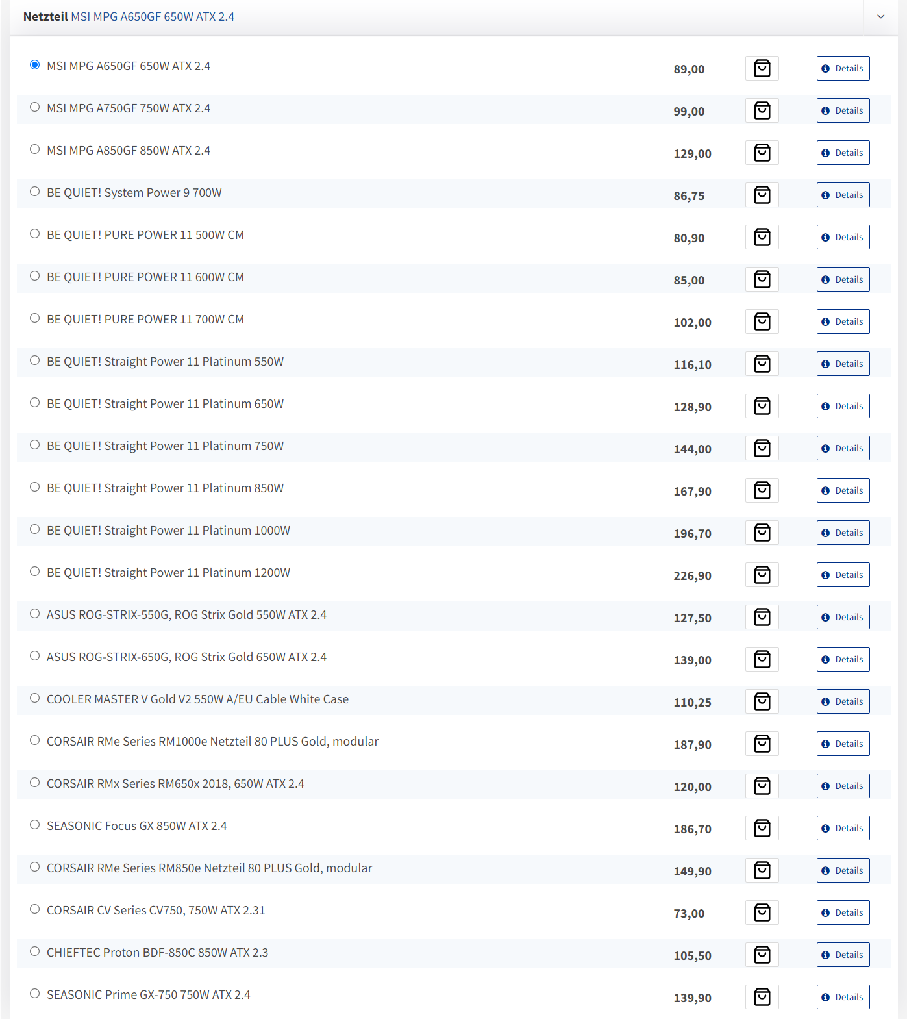Image resolution: width=907 pixels, height=1019 pixels.
Task: Select ASUS ROG-STRIX-550G radio button
Action: tap(35, 614)
